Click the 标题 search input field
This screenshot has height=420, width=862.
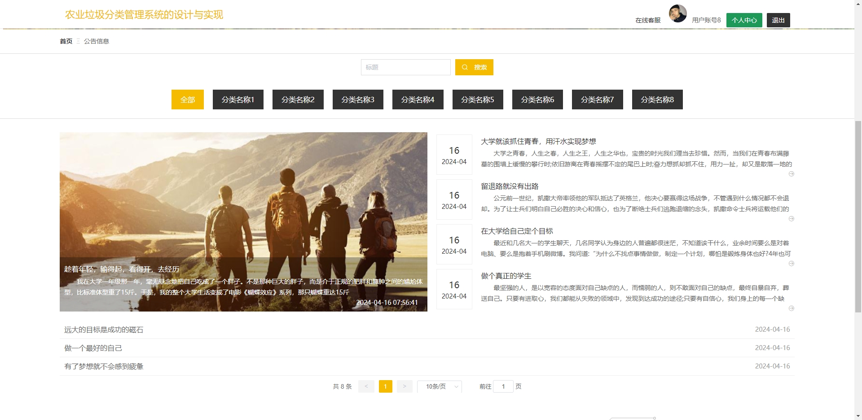(405, 67)
